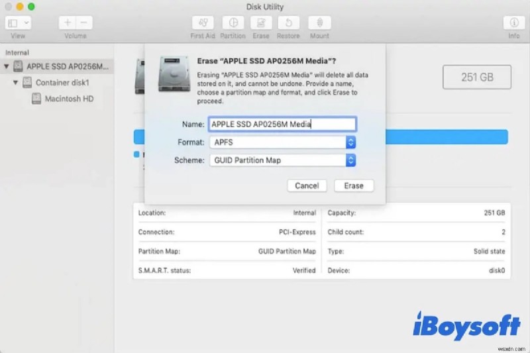530x353 pixels.
Task: Click the Solid state type value
Action: click(x=489, y=251)
